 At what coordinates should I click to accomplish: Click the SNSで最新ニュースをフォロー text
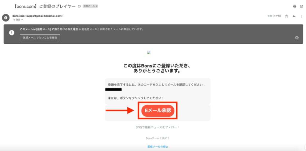coord(157,127)
